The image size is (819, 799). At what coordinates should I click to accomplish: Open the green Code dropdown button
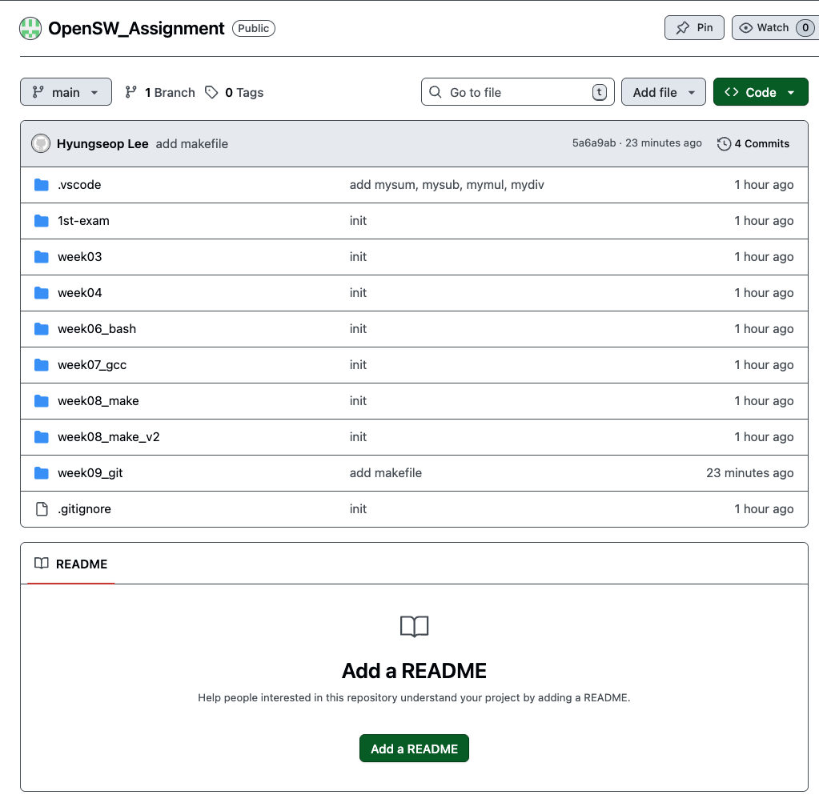click(761, 92)
